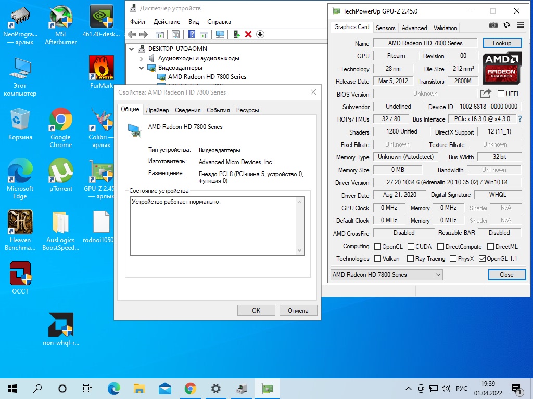533x399 pixels.
Task: Click the GPU-Z refresh icon
Action: click(x=507, y=25)
